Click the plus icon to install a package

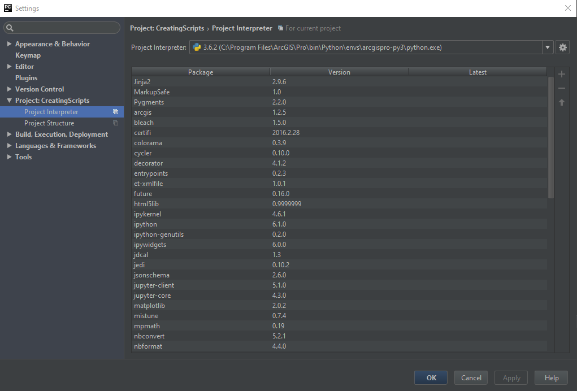(x=562, y=74)
